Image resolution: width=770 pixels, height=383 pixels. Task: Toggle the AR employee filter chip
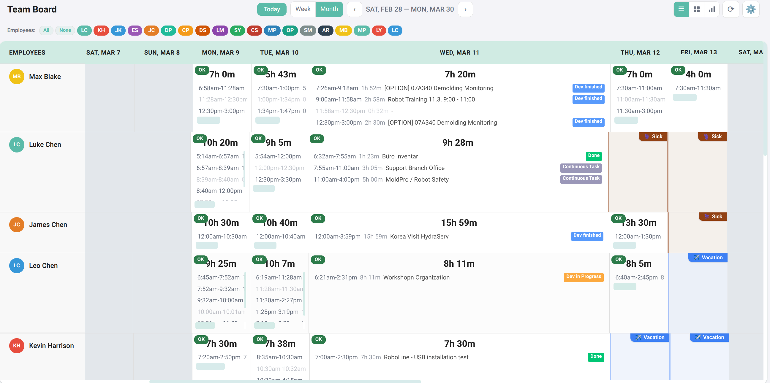(x=325, y=30)
